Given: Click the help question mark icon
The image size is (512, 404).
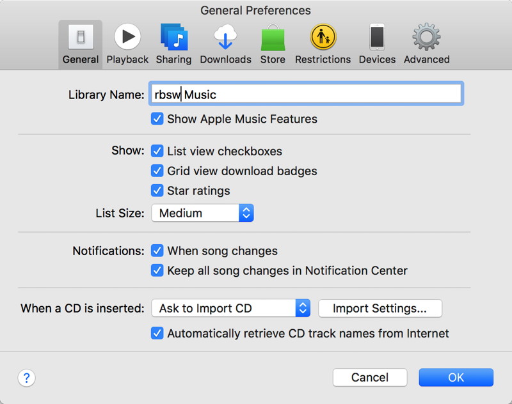Looking at the screenshot, I should (26, 378).
